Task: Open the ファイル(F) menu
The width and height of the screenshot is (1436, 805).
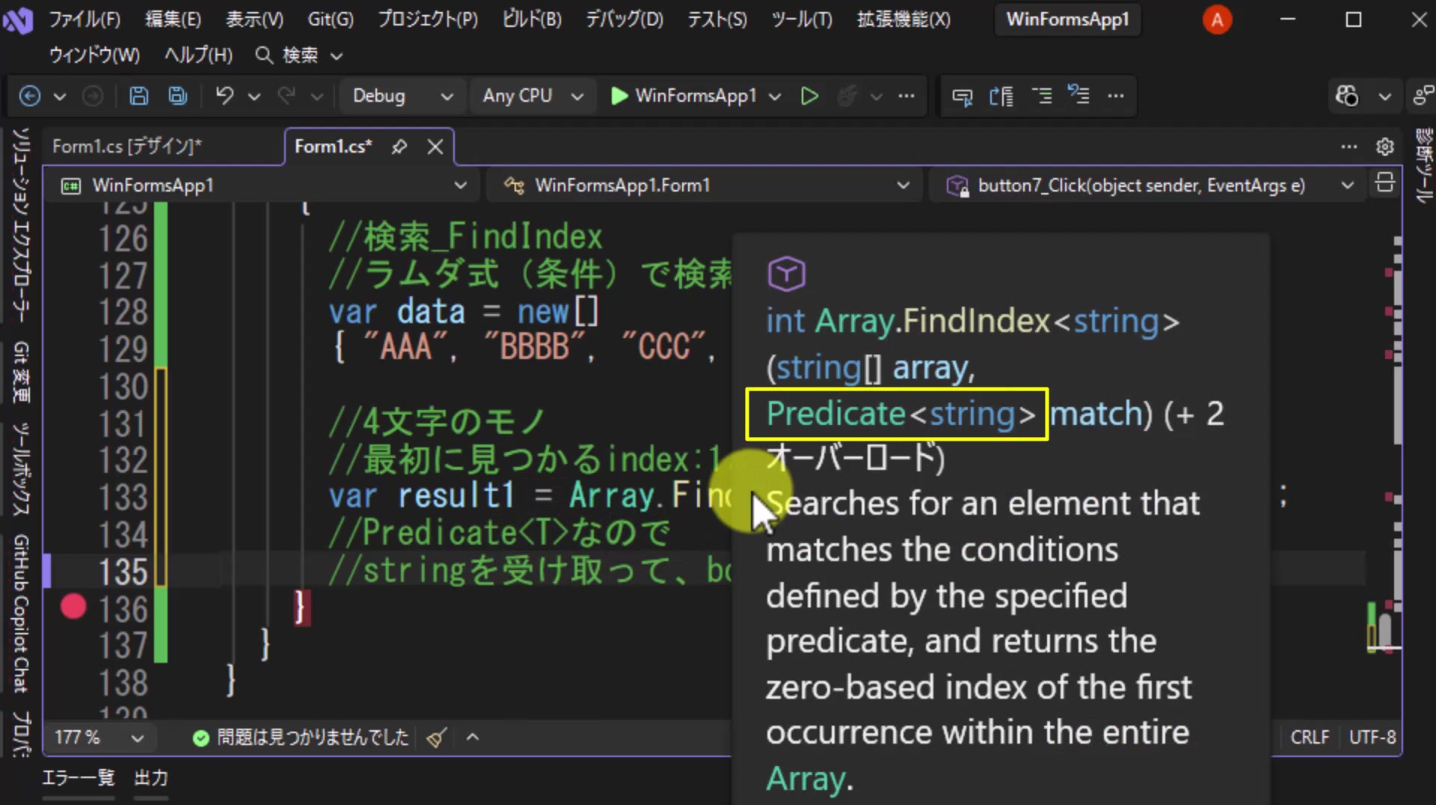Action: tap(85, 19)
